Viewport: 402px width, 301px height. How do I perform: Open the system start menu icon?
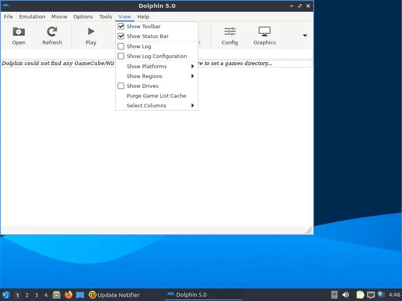pyautogui.click(x=6, y=295)
